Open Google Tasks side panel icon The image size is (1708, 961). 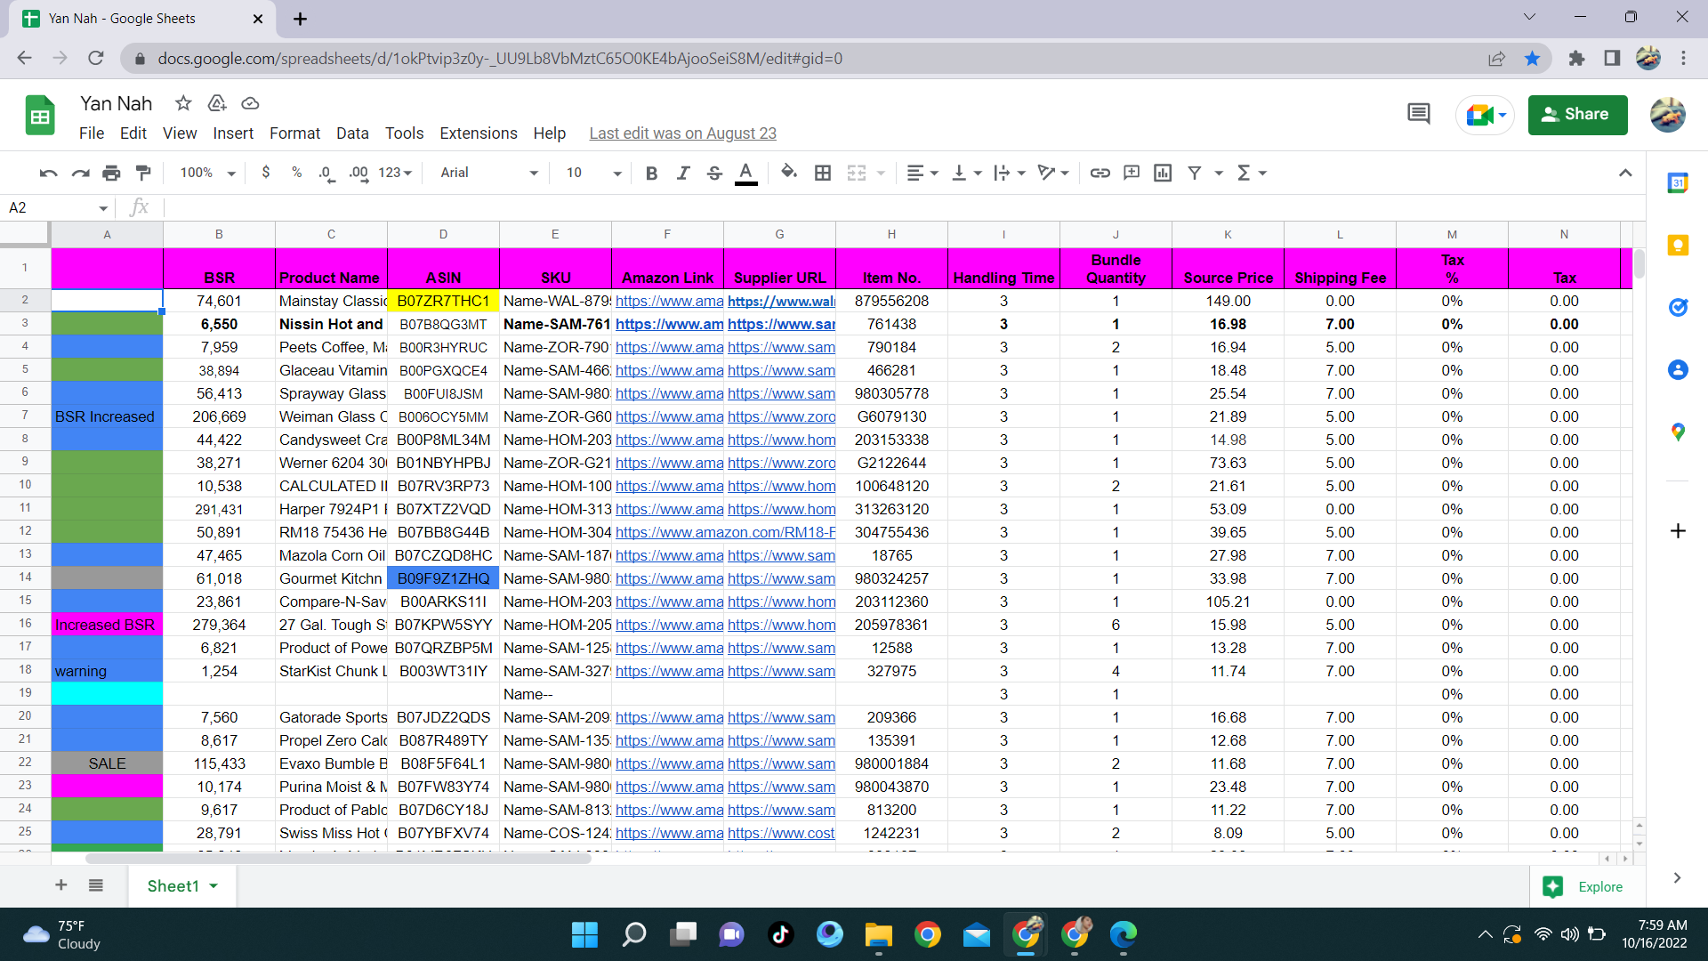tap(1678, 308)
